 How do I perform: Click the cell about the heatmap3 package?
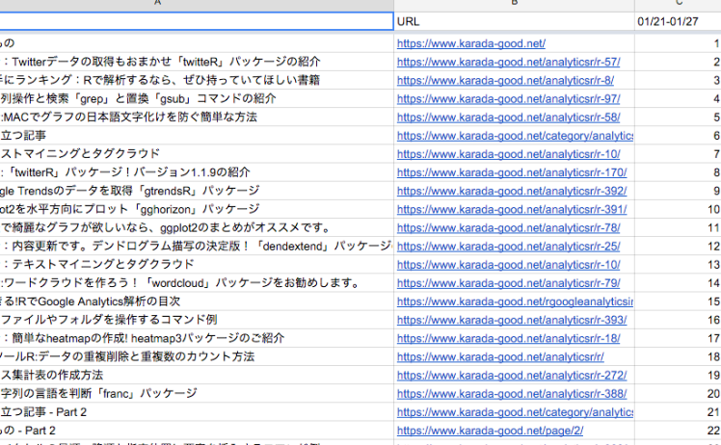[145, 338]
